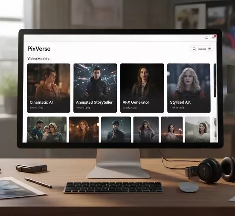
Task: Open the VFX Generator model card
Action: (142, 88)
